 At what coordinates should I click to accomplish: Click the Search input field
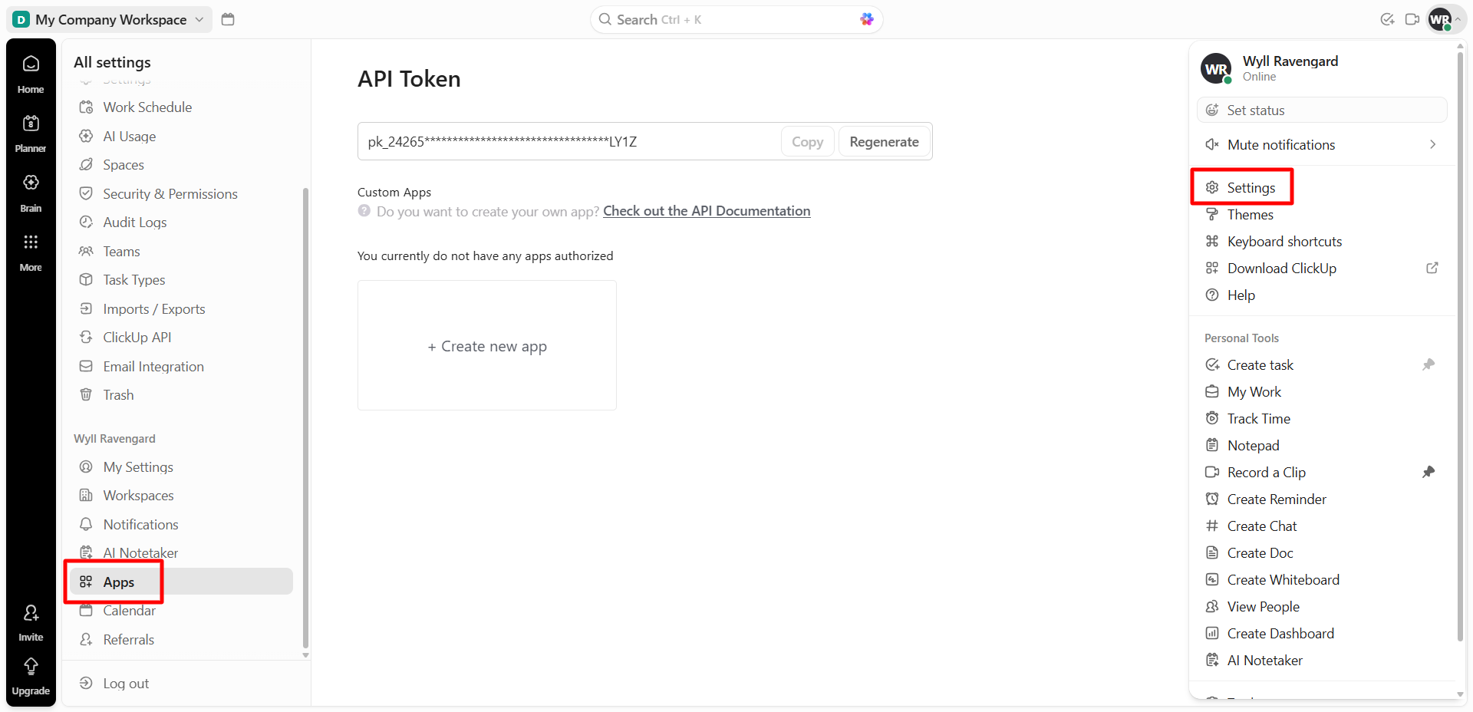(x=729, y=19)
